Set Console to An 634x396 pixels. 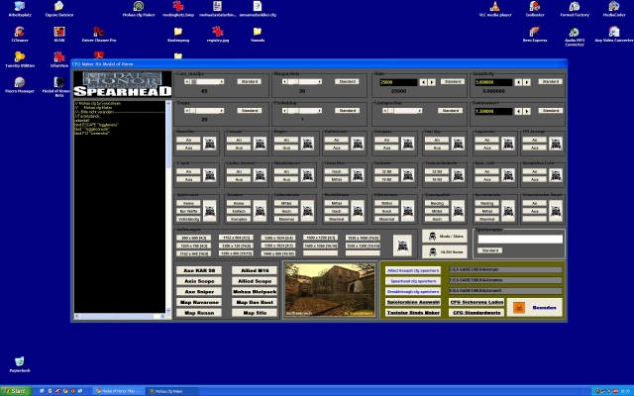[x=239, y=140]
